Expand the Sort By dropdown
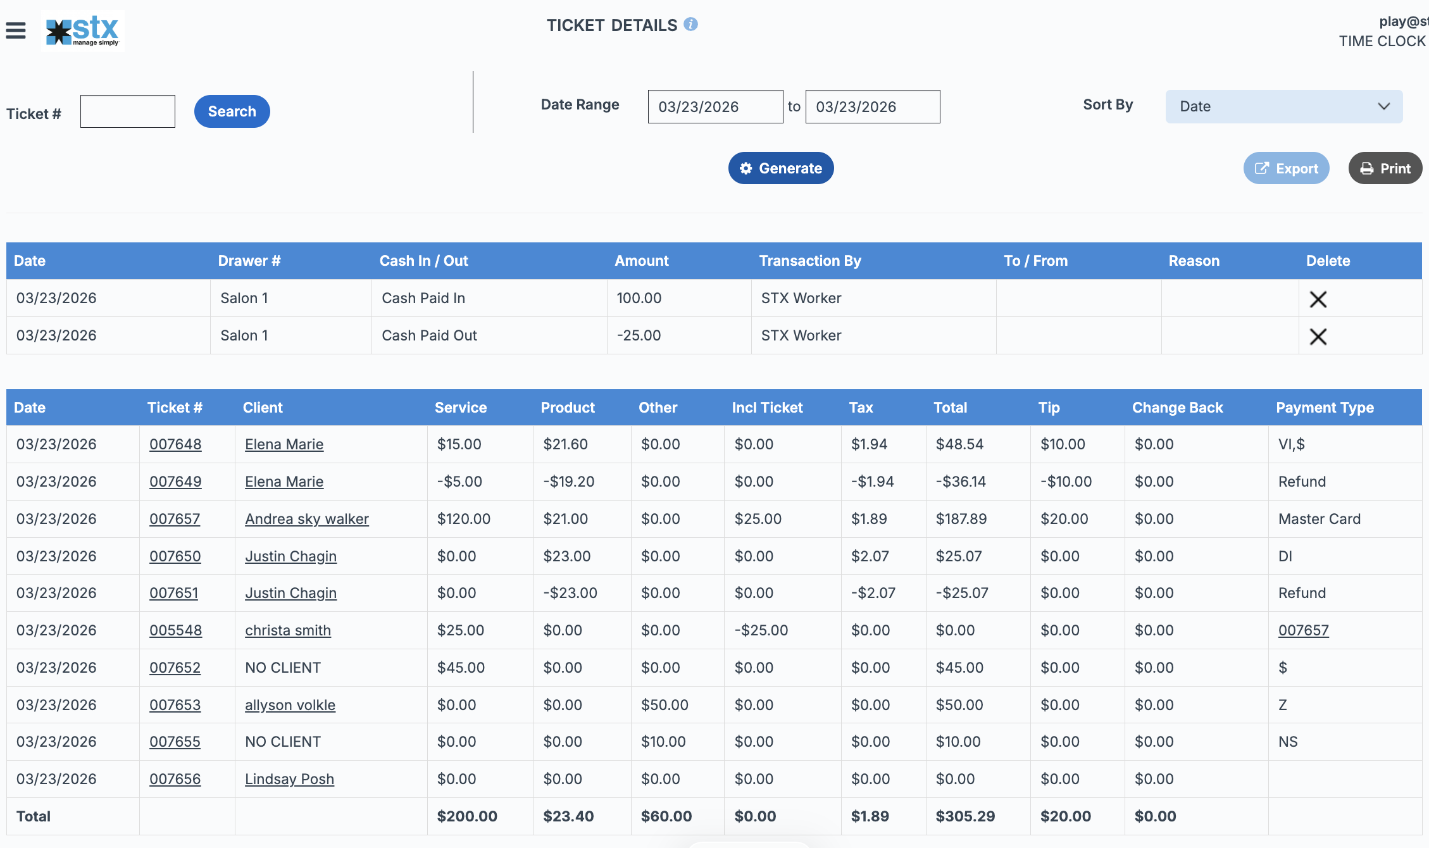The height and width of the screenshot is (848, 1429). (x=1283, y=106)
